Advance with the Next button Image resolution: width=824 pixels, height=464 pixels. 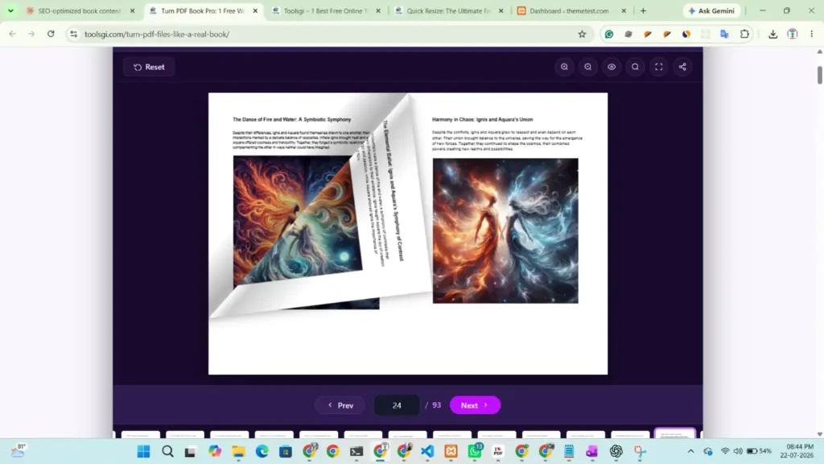pyautogui.click(x=475, y=405)
